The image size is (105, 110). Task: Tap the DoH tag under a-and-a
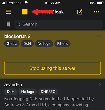11,92
